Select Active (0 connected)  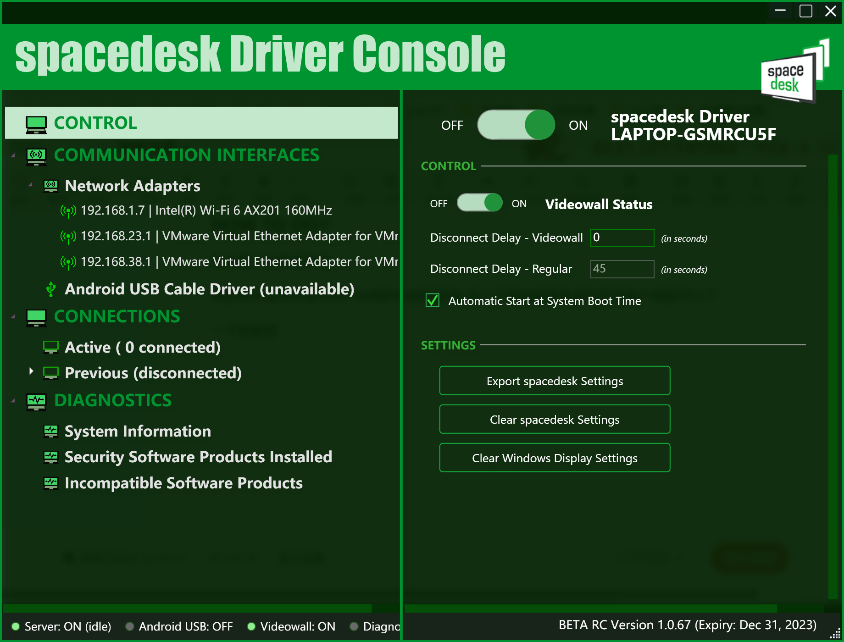pos(143,347)
